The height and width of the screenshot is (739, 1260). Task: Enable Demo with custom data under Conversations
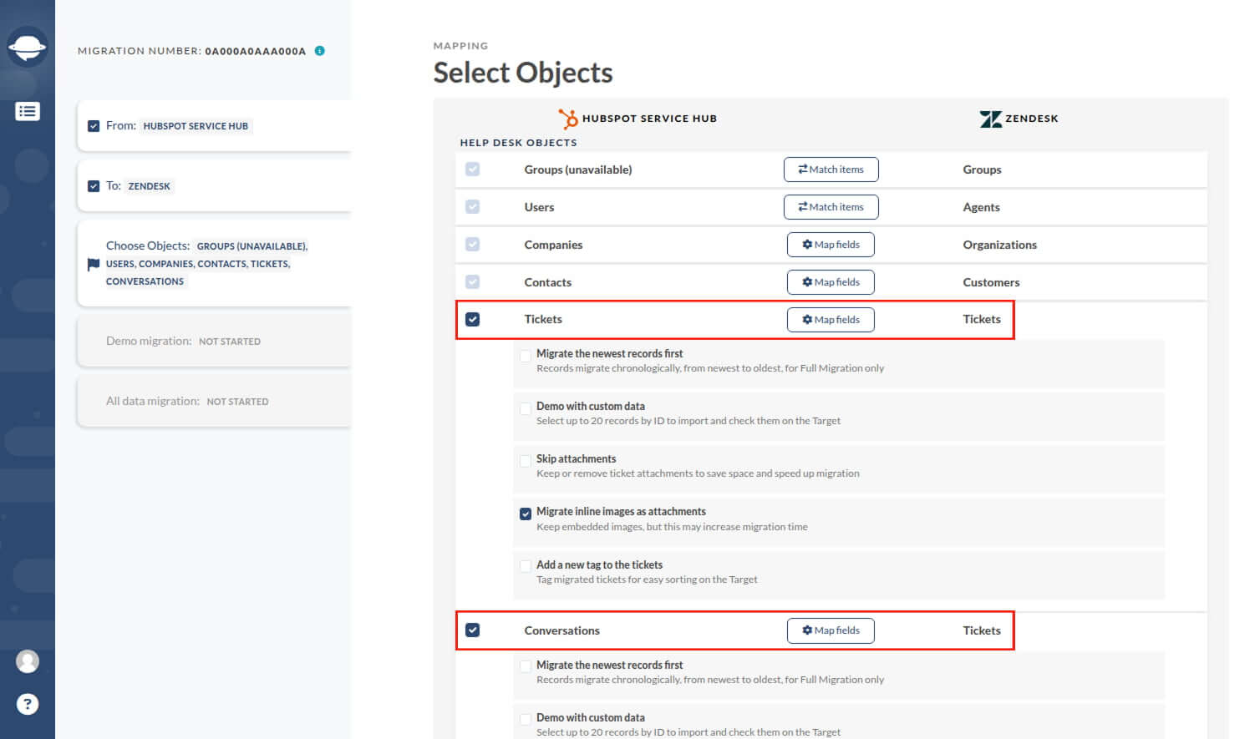[x=526, y=719]
